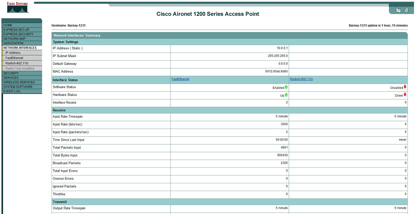
Task: Click the default gateway value 0.0.0.0
Action: tap(283, 64)
